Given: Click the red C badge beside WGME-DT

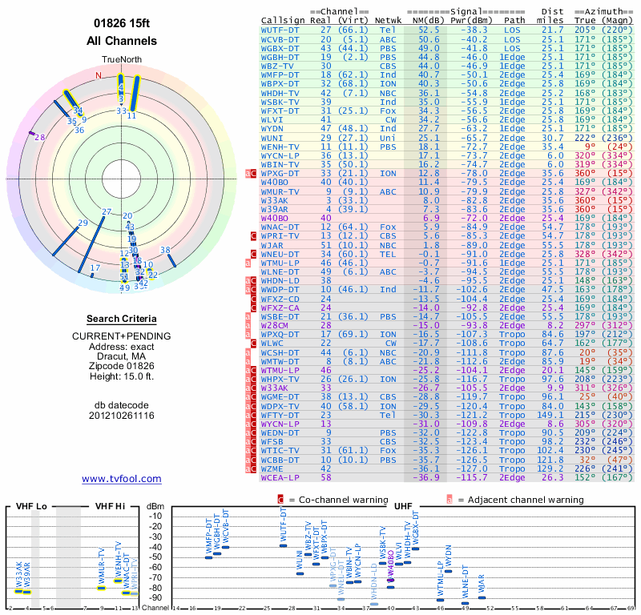Looking at the screenshot, I should [x=253, y=397].
